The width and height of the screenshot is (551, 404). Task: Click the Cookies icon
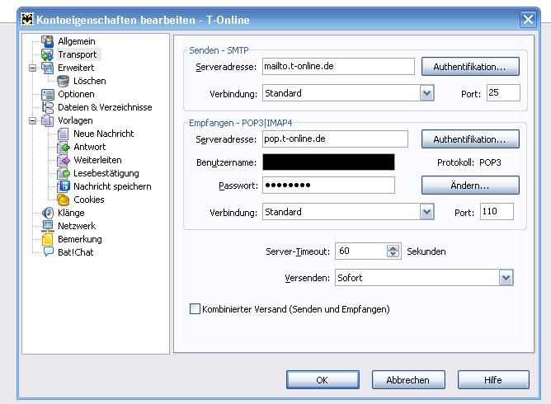pyautogui.click(x=64, y=200)
